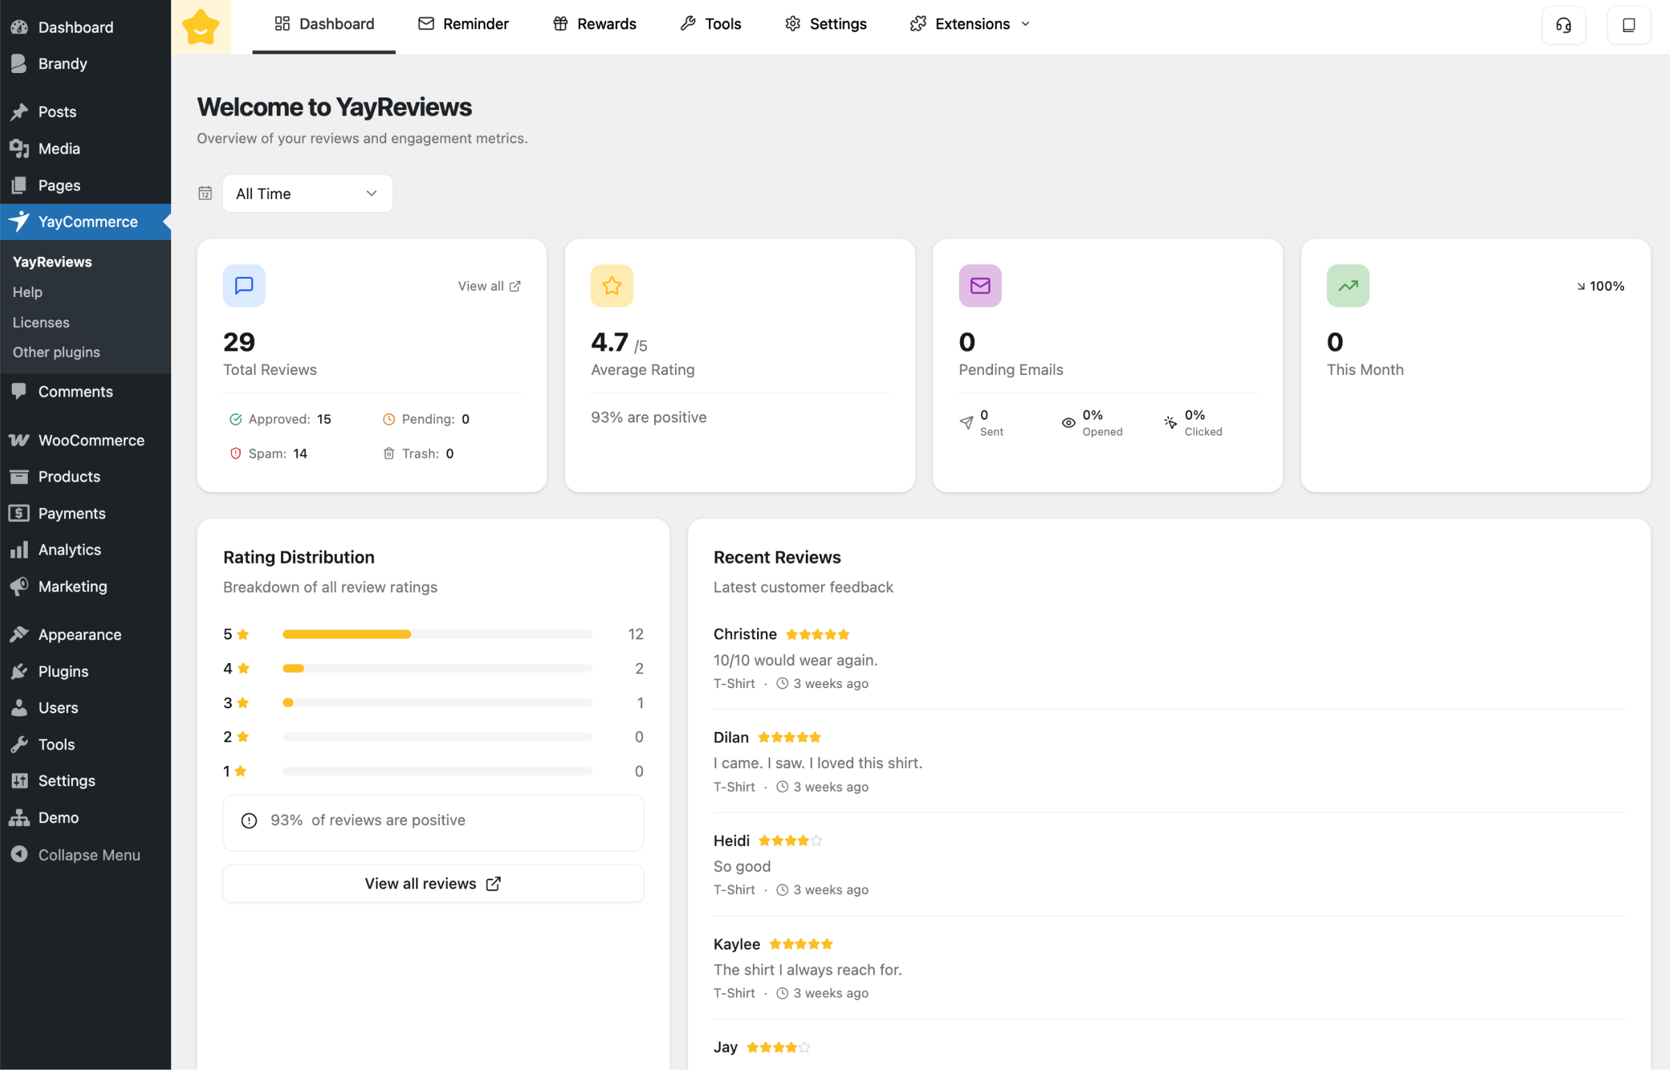Go to the Settings tab in YayReviews
The width and height of the screenshot is (1670, 1070).
point(826,24)
